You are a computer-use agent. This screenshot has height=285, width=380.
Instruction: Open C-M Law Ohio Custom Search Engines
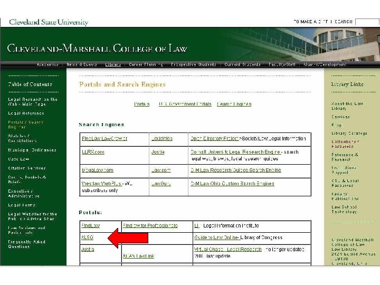point(232,184)
